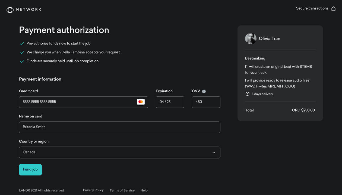
Task: Click the Olivia Tran name
Action: pos(270,38)
